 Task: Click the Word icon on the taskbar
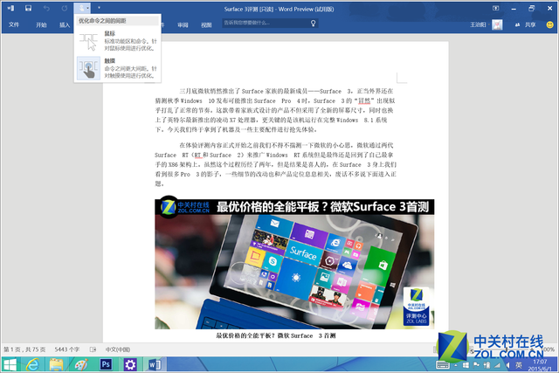pos(155,364)
